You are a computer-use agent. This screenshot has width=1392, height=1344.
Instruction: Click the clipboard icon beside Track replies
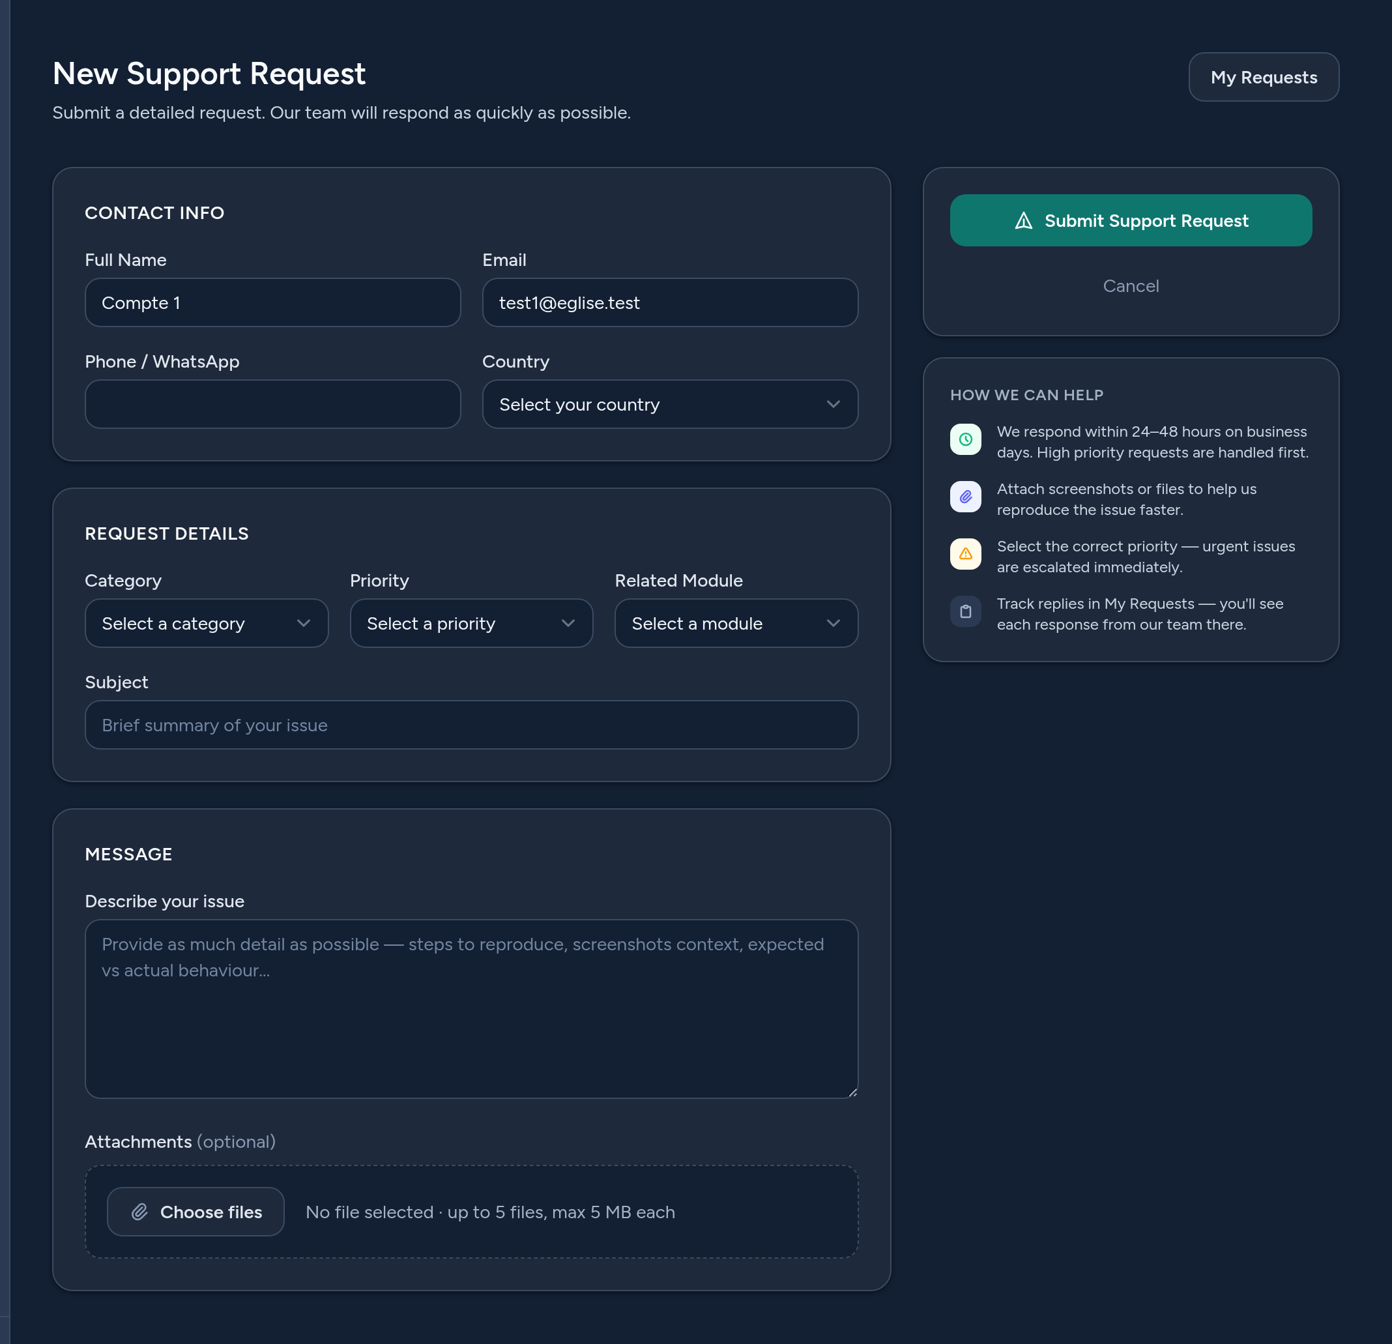point(965,611)
